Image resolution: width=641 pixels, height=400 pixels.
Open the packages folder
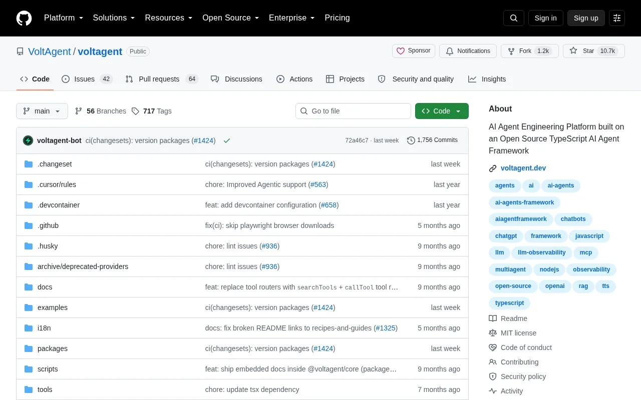(53, 348)
